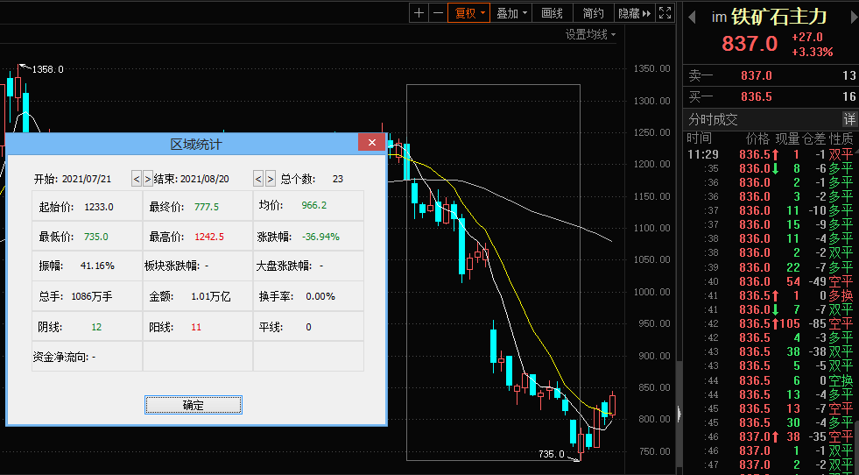Click 涨跌幅 value -36.94%
This screenshot has height=475, width=859.
tap(320, 237)
